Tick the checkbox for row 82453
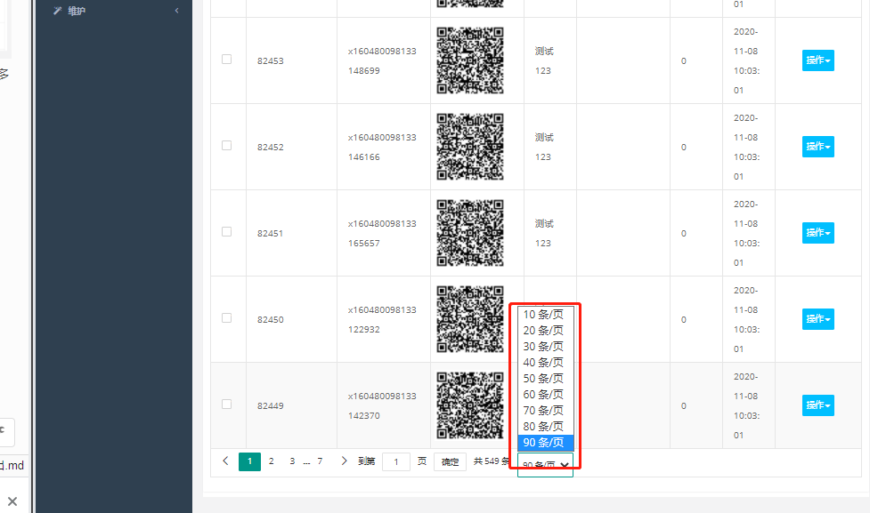 [226, 60]
